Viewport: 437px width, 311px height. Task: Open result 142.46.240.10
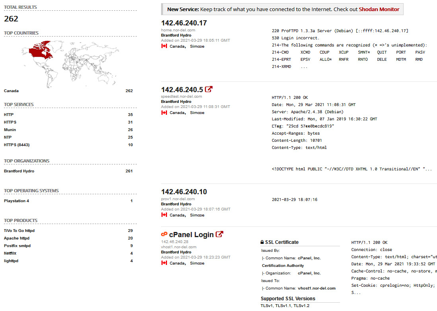184,192
